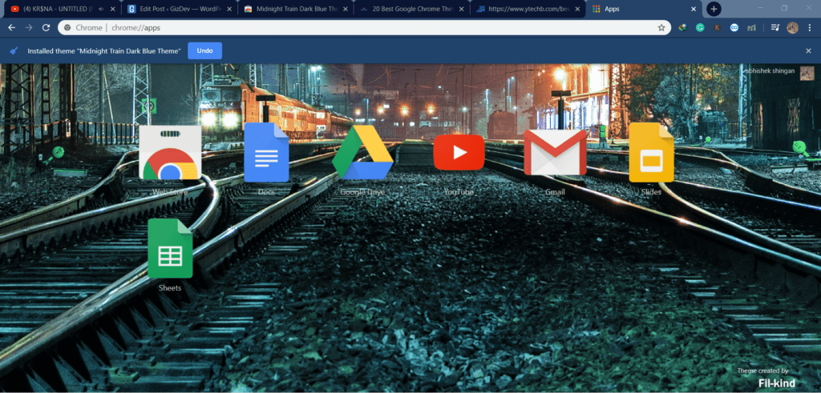Reload the page with the refresh icon
This screenshot has height=393, width=821.
[46, 28]
